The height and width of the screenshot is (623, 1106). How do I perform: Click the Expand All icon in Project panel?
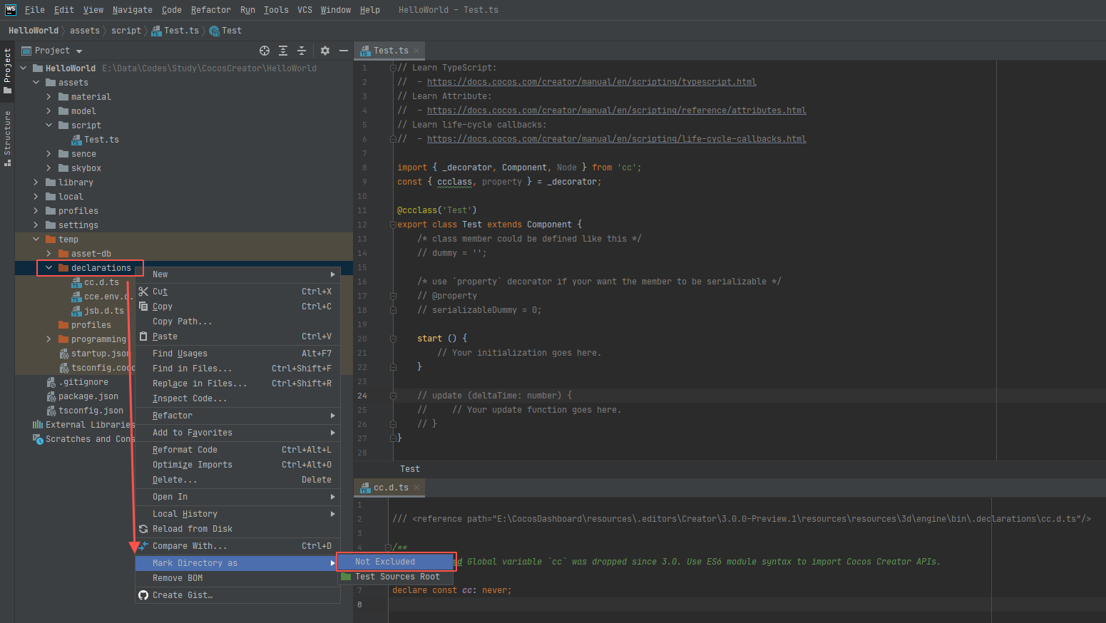[x=283, y=51]
